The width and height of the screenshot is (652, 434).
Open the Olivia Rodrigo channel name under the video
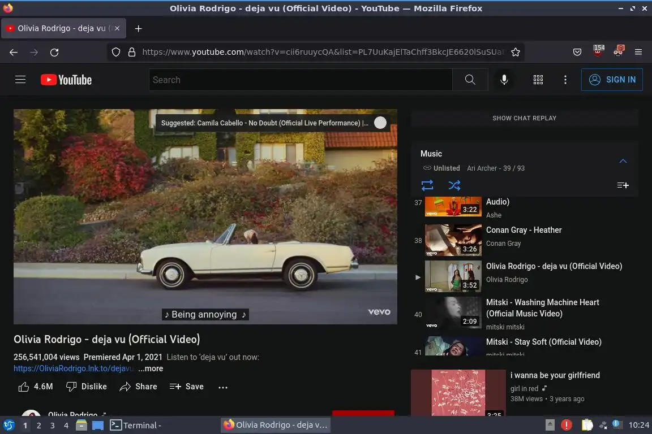click(73, 414)
